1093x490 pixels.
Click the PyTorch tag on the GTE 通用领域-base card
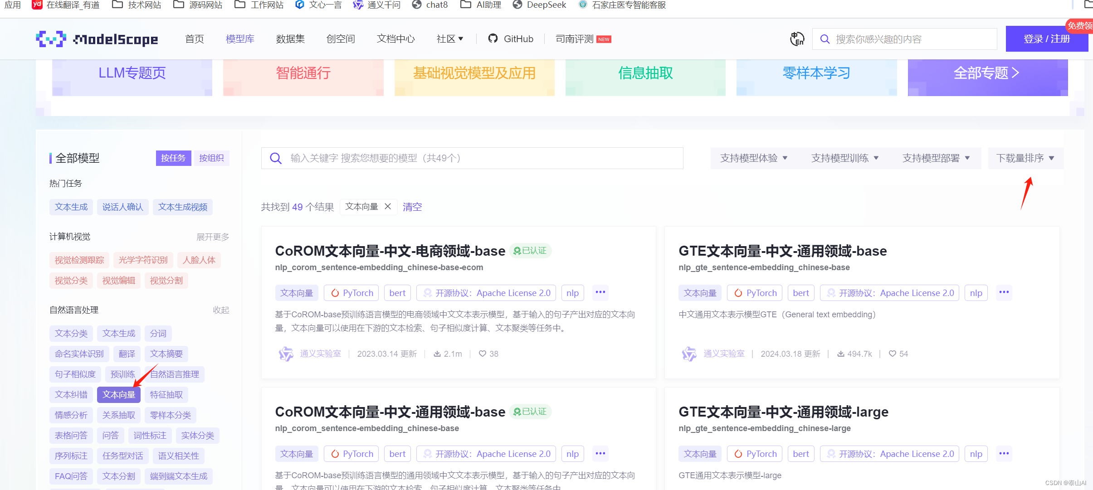[x=755, y=293]
